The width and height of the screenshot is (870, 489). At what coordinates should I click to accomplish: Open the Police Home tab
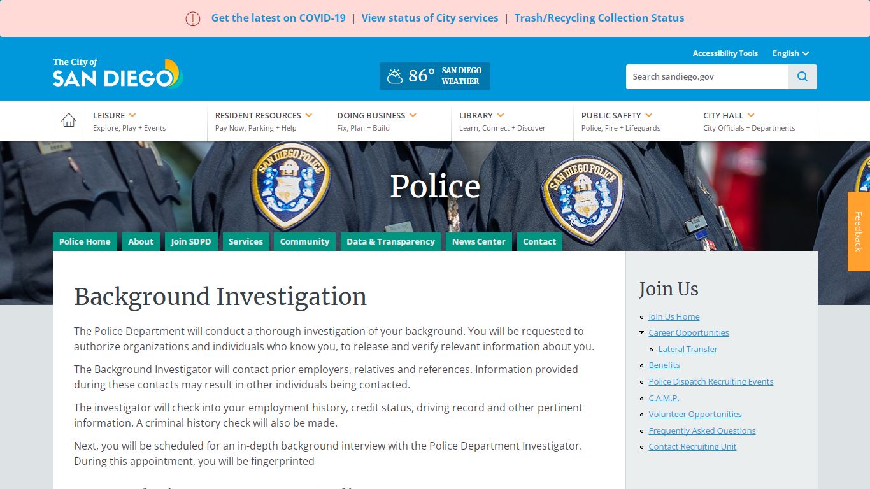coord(85,241)
